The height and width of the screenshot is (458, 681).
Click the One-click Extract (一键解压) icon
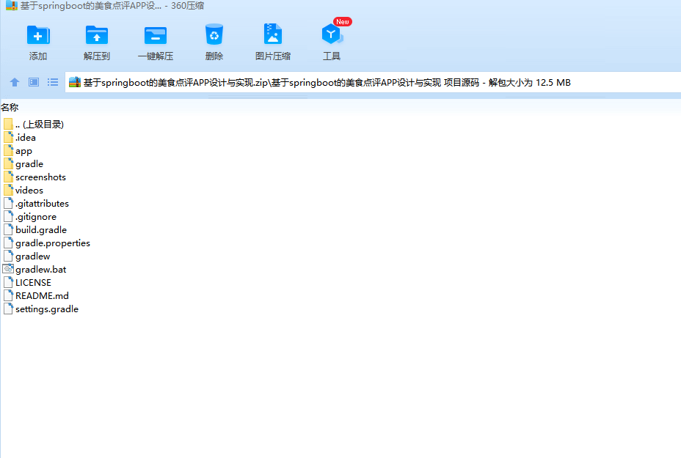tap(156, 35)
